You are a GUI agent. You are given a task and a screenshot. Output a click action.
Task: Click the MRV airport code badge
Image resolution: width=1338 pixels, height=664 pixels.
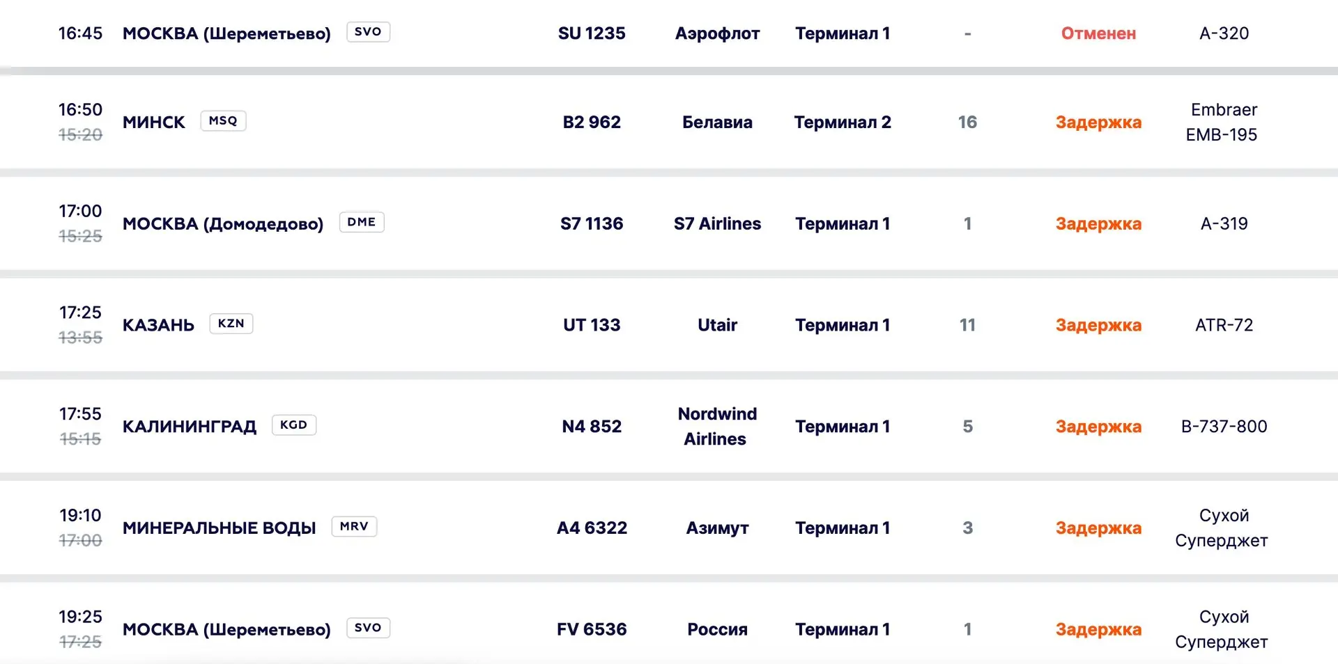[354, 527]
